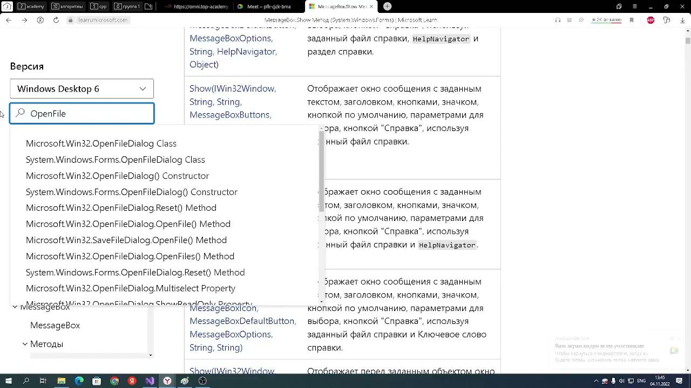Viewport: 691px width, 388px height.
Task: Select Microsoft.Win32.OpenFileDialog Class suggestion
Action: [x=101, y=143]
